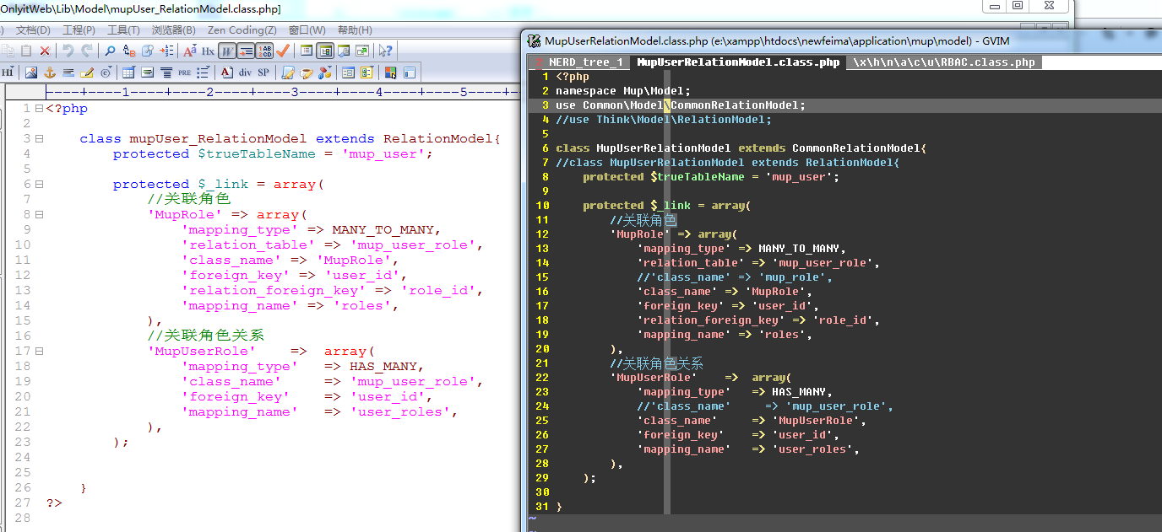Click the red X Delete icon
Viewport: 1162px width, 532px height.
45,51
